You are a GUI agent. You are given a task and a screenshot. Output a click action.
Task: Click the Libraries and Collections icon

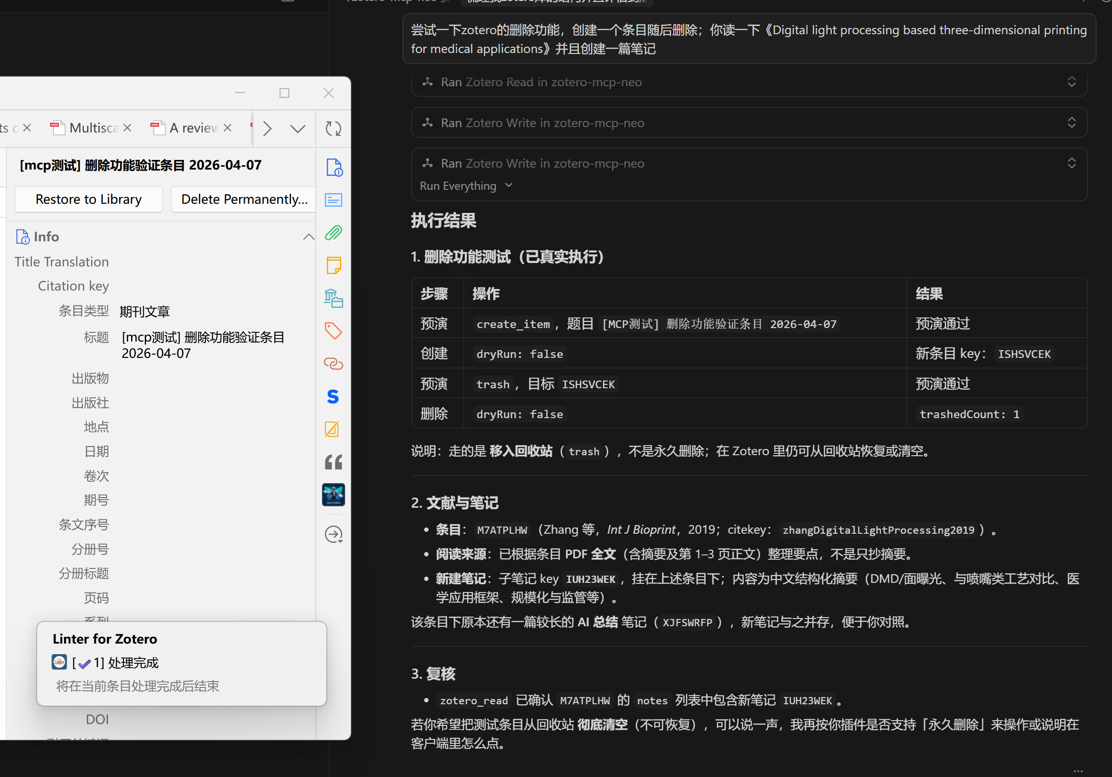tap(334, 298)
